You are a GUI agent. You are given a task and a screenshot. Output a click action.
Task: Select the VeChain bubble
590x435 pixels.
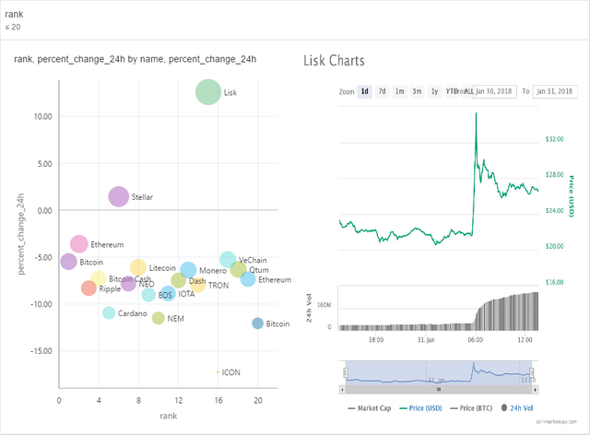[228, 260]
